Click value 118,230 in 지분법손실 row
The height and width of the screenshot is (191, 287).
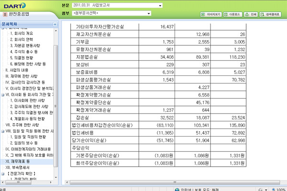237,57
